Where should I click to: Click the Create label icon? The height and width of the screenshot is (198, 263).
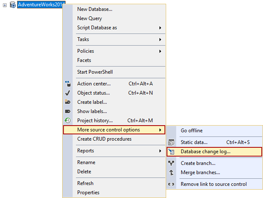click(68, 102)
